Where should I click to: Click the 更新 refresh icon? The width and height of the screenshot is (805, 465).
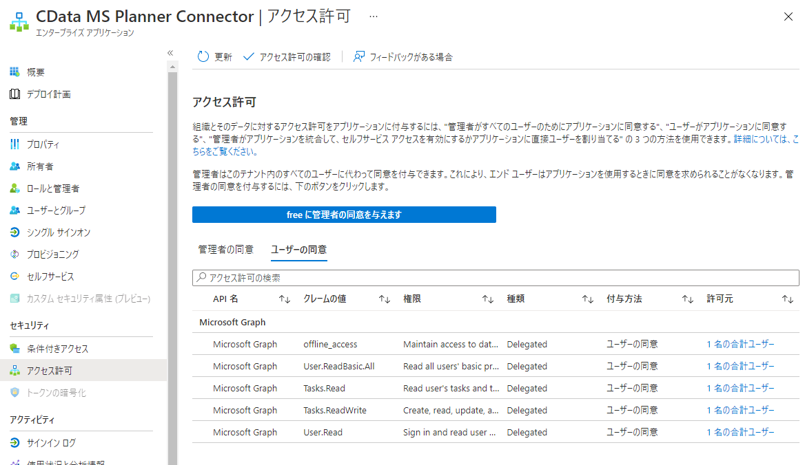tap(203, 57)
